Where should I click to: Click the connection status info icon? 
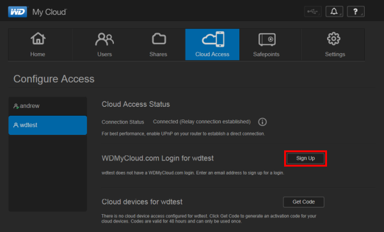[262, 121]
